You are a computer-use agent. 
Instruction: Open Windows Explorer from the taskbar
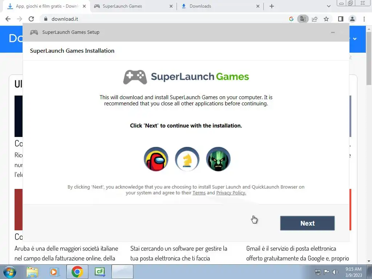[32, 272]
